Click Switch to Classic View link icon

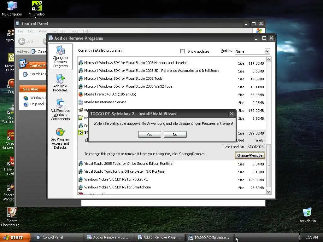26,74
